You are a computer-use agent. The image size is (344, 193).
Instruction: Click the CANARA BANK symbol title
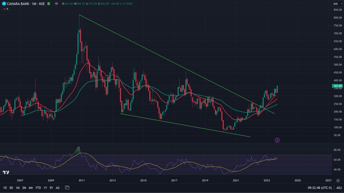tap(19, 4)
